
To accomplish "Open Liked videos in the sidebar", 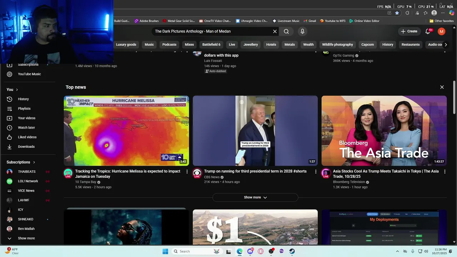I will click(x=27, y=137).
